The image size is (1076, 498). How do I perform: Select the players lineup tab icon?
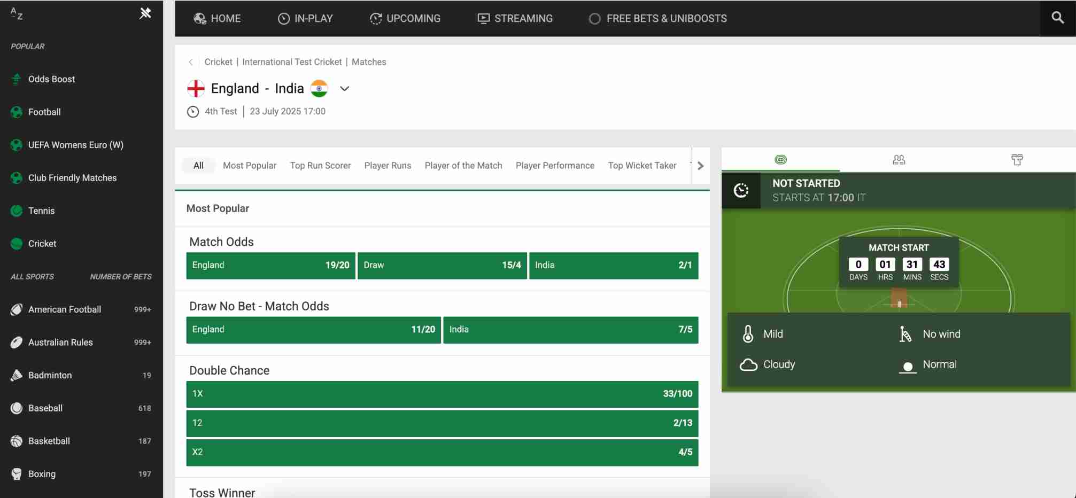tap(899, 159)
